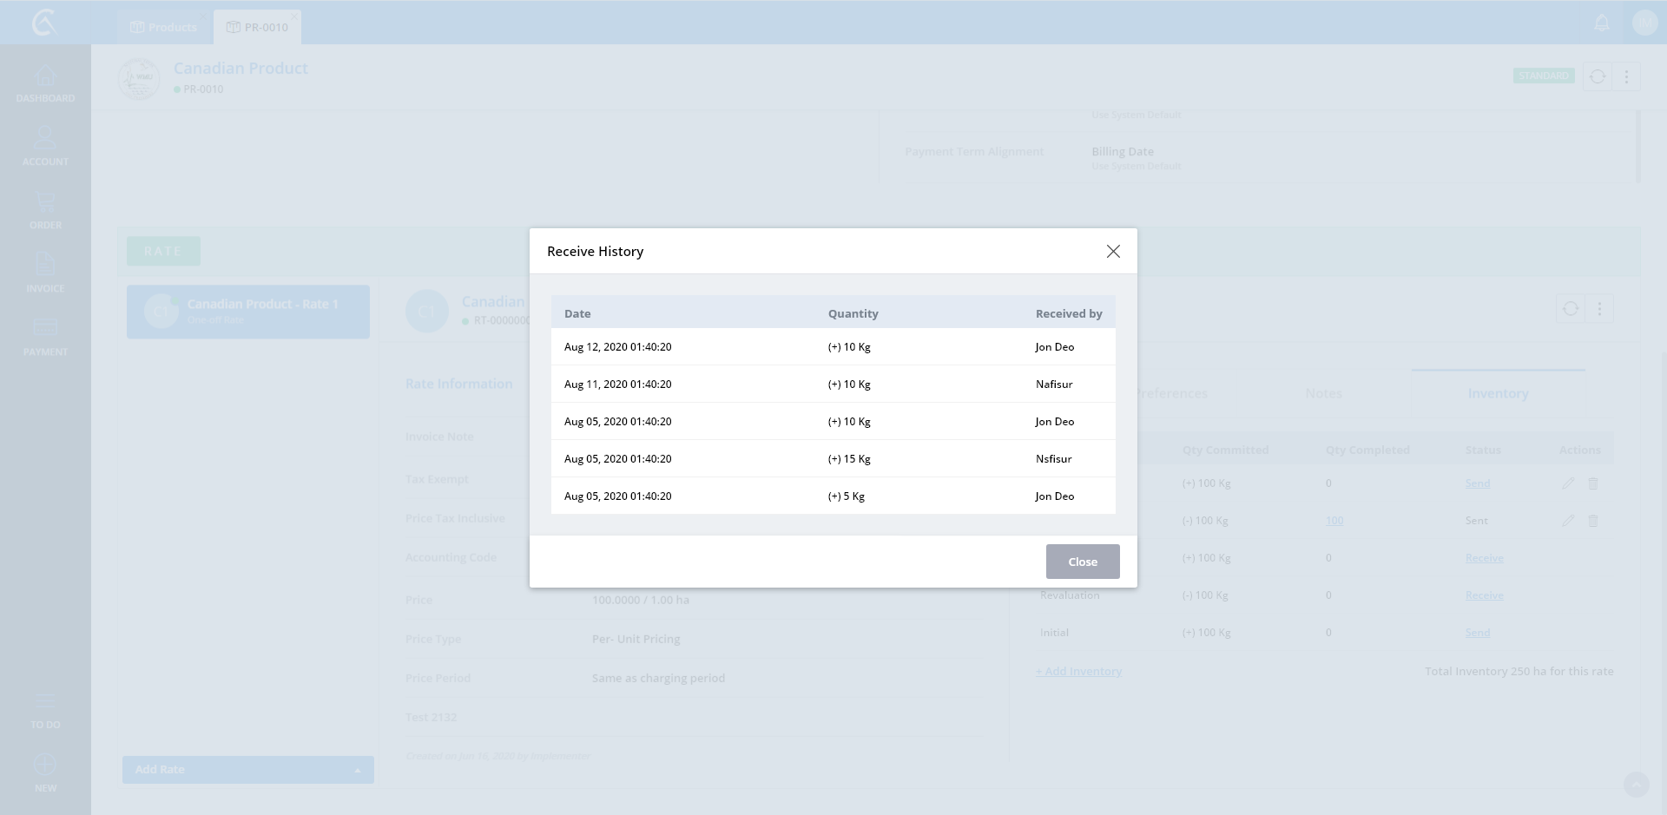Open the rate panel three-dot menu
Image resolution: width=1667 pixels, height=815 pixels.
click(x=1599, y=309)
